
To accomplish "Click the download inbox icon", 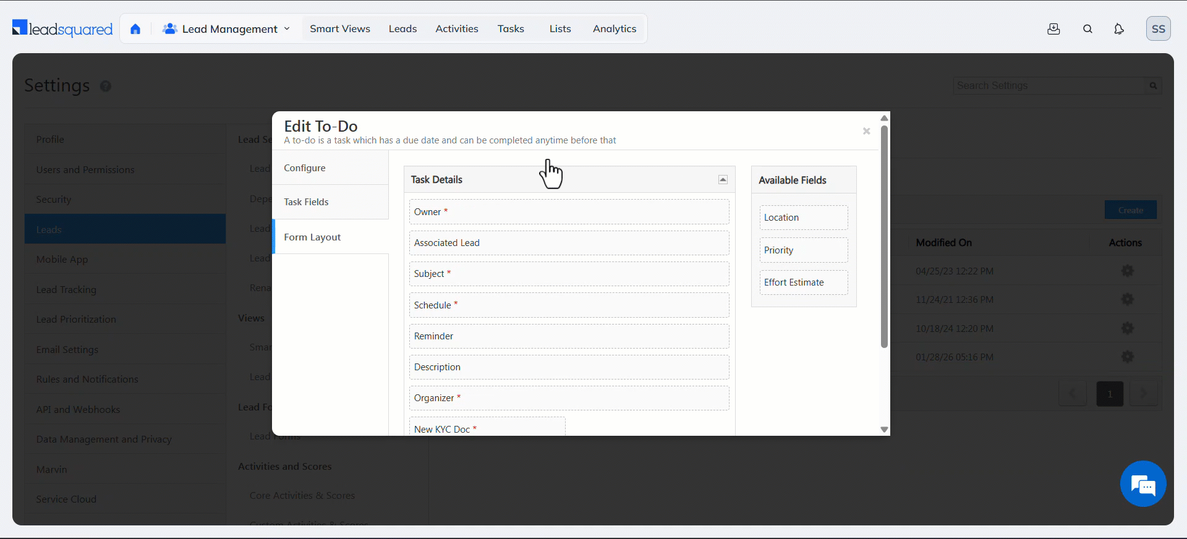I will [x=1054, y=29].
